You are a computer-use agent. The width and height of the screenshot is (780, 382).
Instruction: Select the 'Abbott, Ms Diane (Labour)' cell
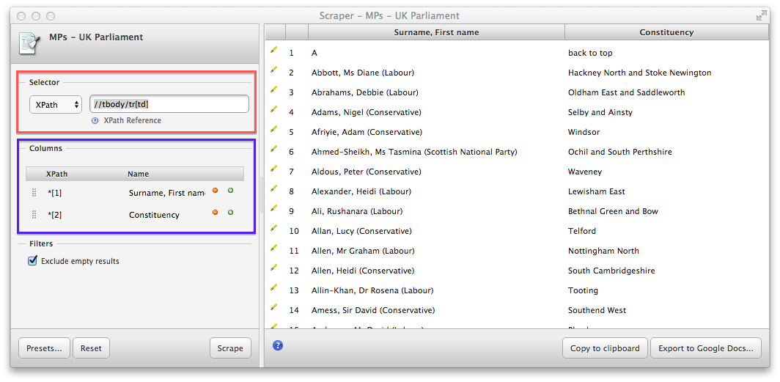pyautogui.click(x=363, y=73)
